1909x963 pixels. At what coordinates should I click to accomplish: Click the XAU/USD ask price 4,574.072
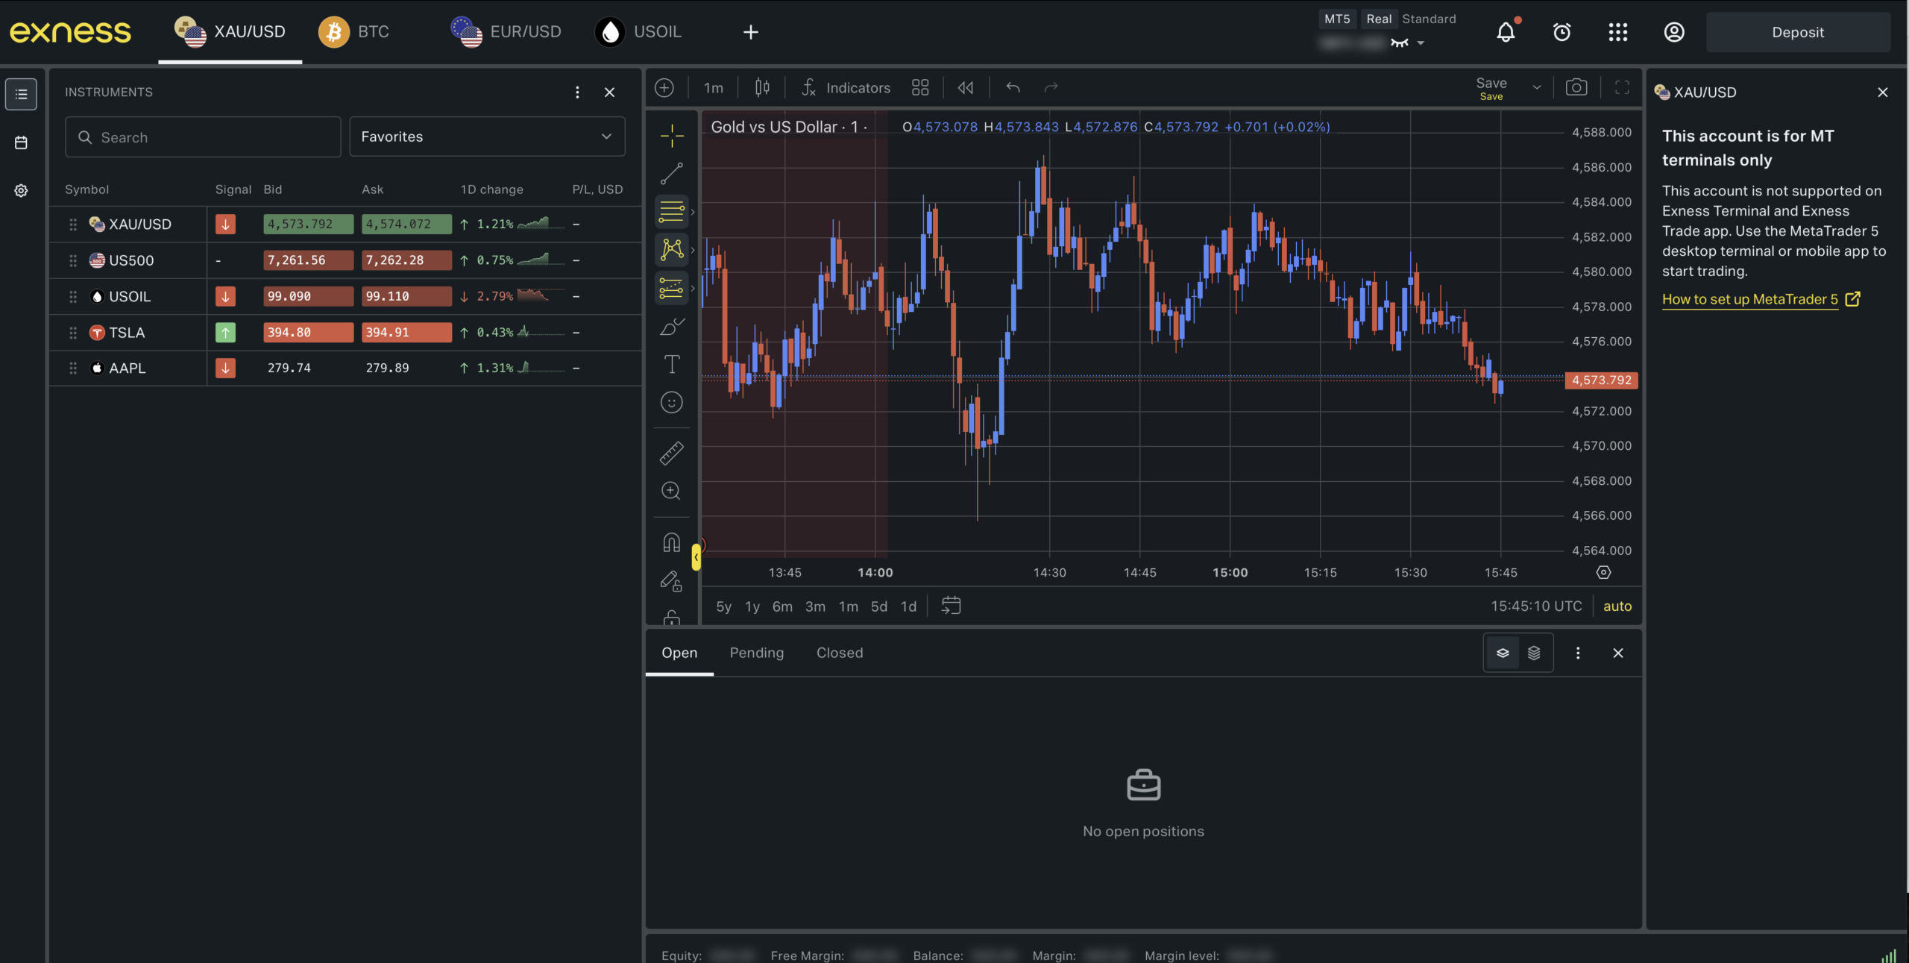[x=406, y=224]
